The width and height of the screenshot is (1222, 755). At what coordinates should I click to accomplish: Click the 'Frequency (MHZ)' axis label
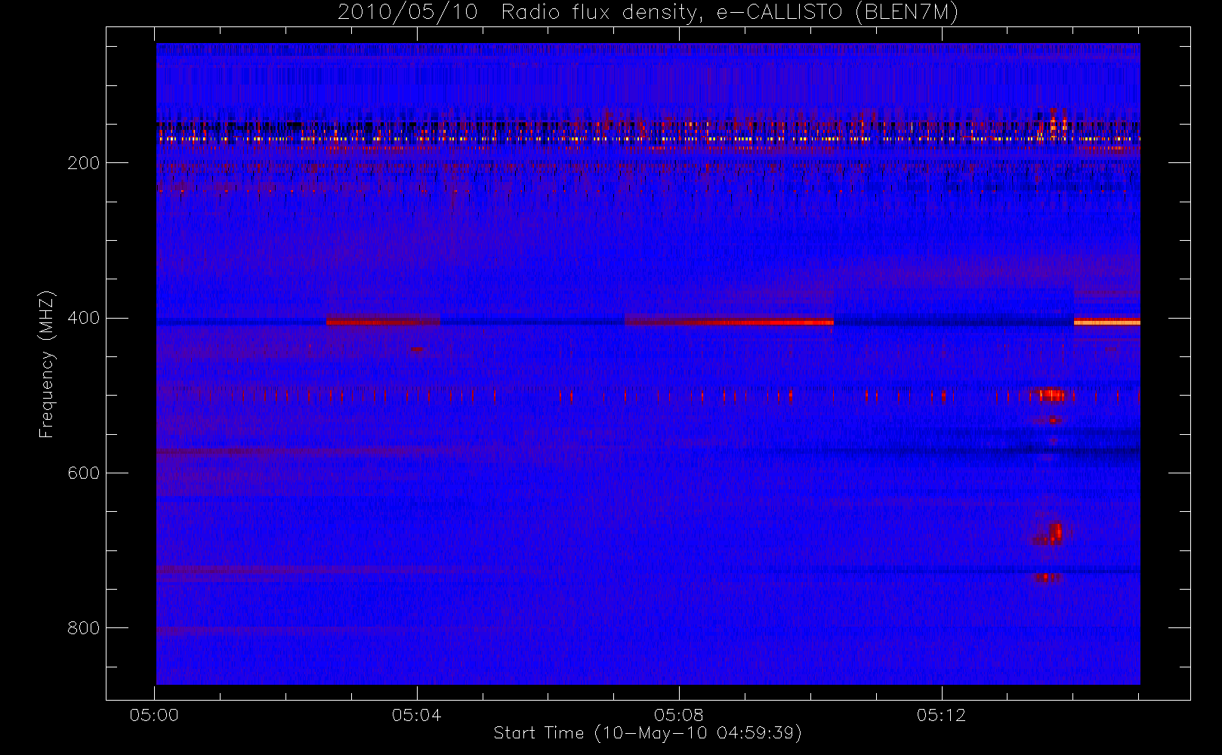[47, 364]
